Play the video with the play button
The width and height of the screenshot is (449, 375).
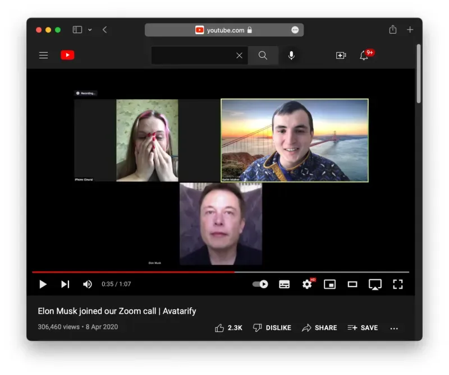tap(43, 284)
